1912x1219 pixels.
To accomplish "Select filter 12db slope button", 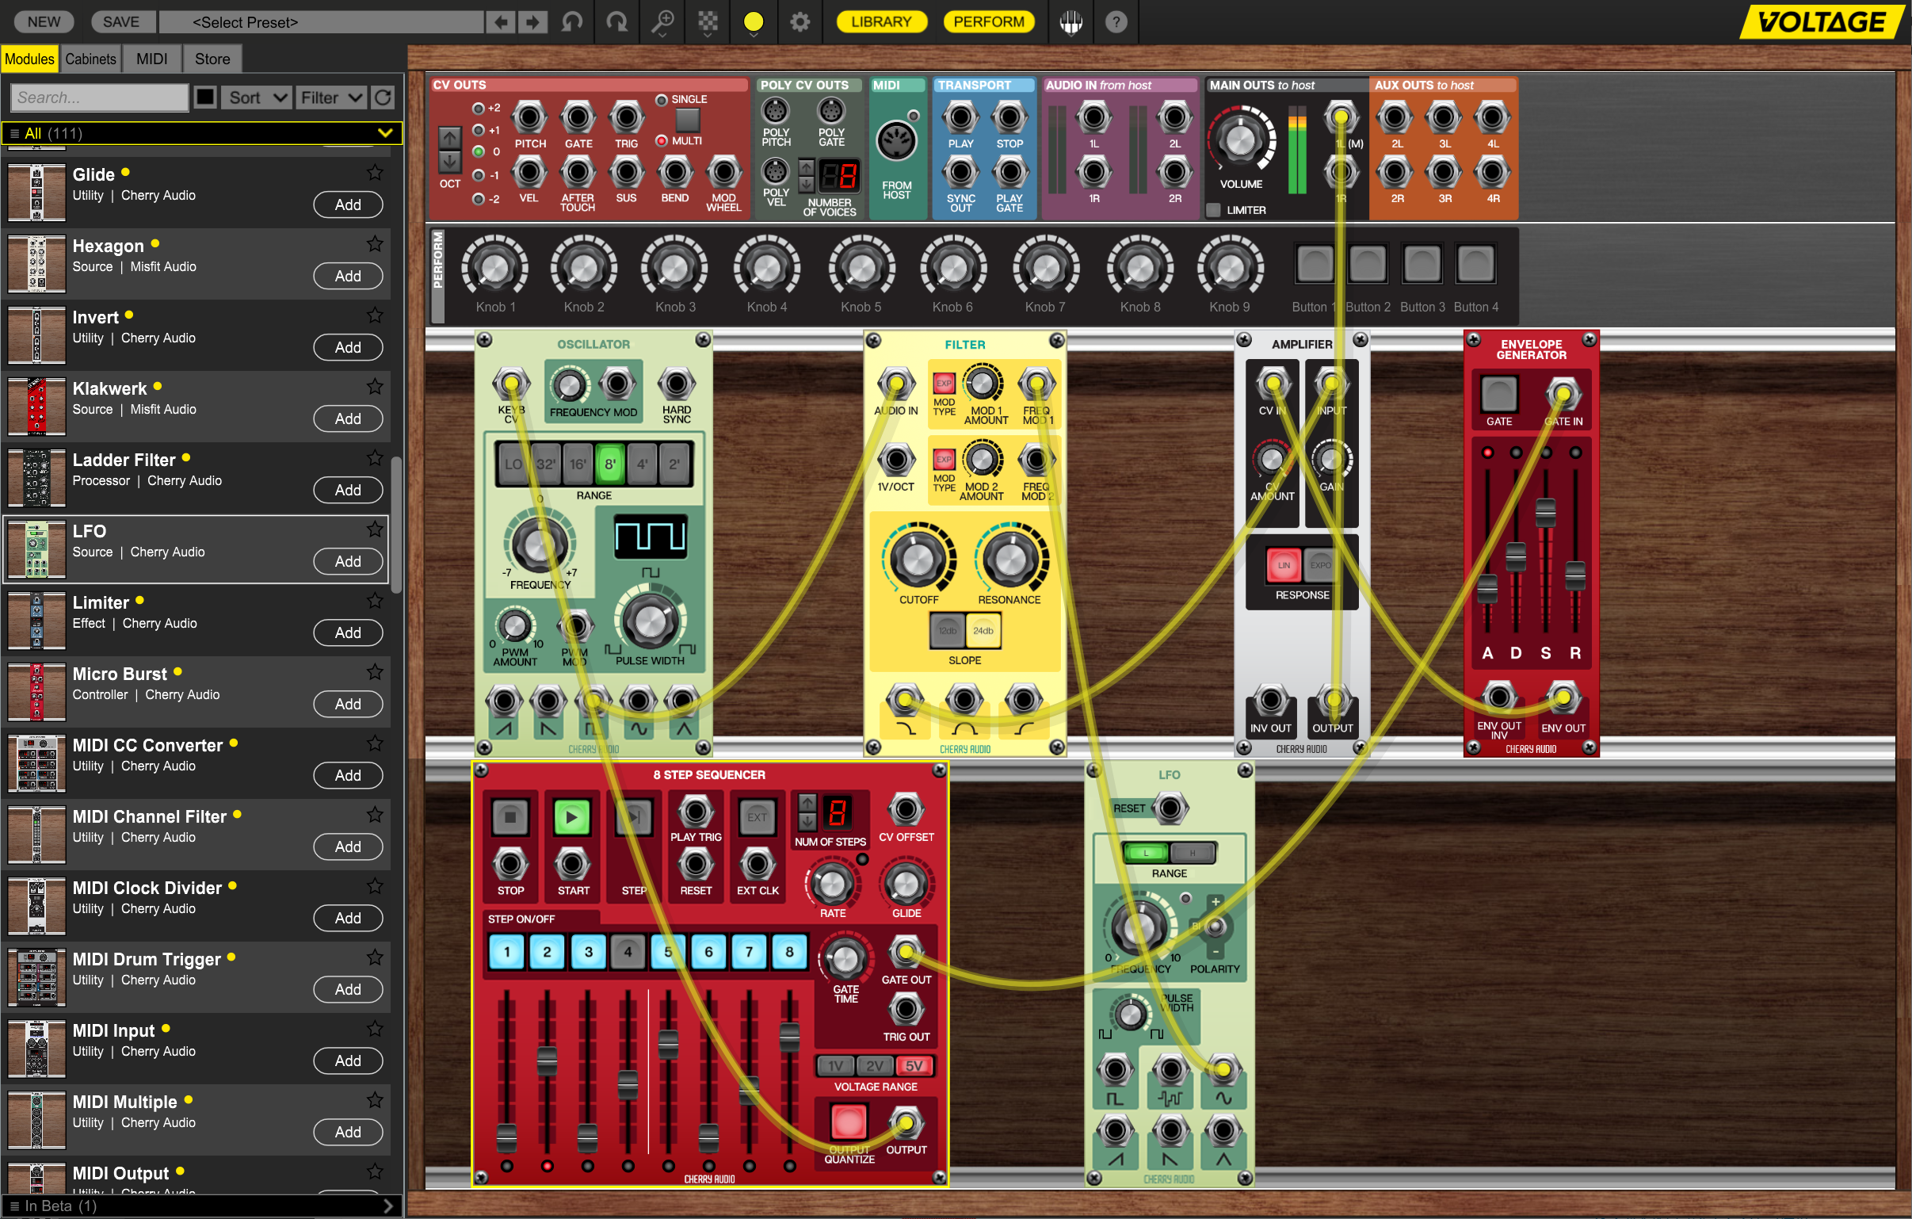I will (947, 631).
